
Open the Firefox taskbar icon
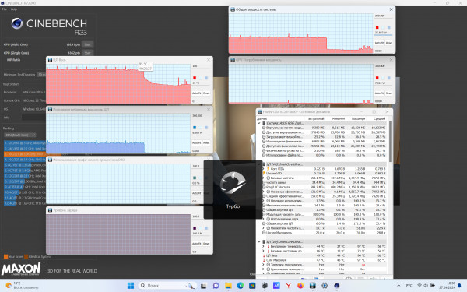[x=300, y=286]
